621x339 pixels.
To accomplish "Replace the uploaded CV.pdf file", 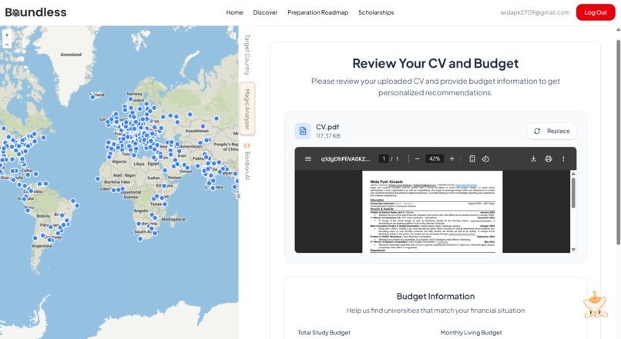I will point(552,131).
